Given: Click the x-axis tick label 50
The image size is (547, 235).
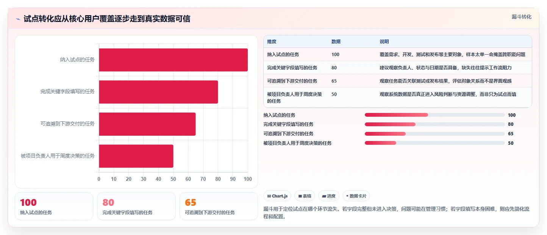Looking at the screenshot, I should pos(173,179).
